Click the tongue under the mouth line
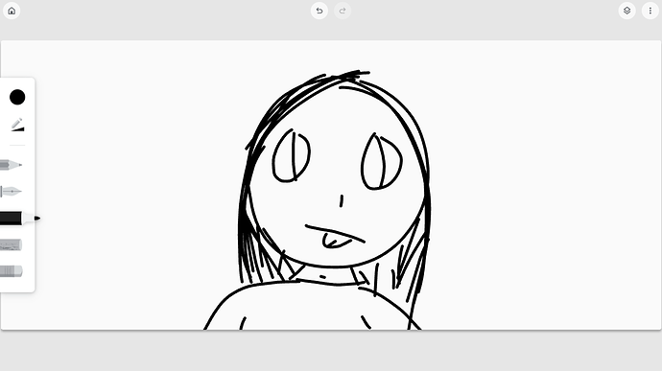This screenshot has width=662, height=371. (336, 241)
